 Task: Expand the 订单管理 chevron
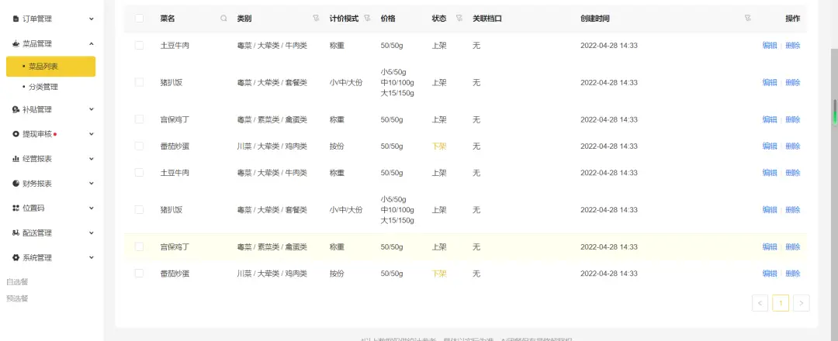point(92,19)
